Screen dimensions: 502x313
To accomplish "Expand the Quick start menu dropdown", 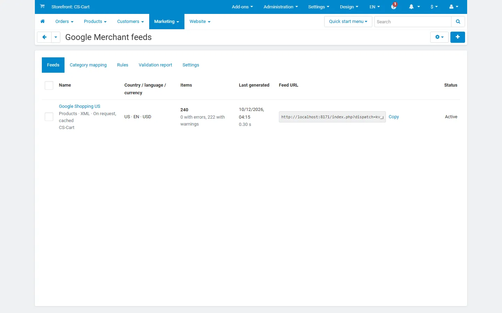I will point(348,22).
